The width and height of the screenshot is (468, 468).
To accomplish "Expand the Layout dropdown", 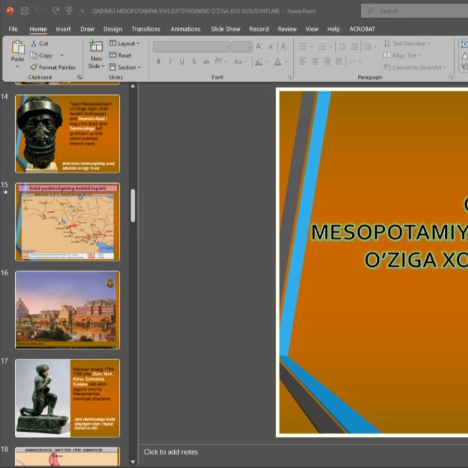I will [x=124, y=43].
